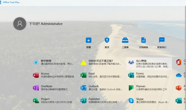
Task: Open the 联系我们 chat bubble icon
Action: point(162,40)
